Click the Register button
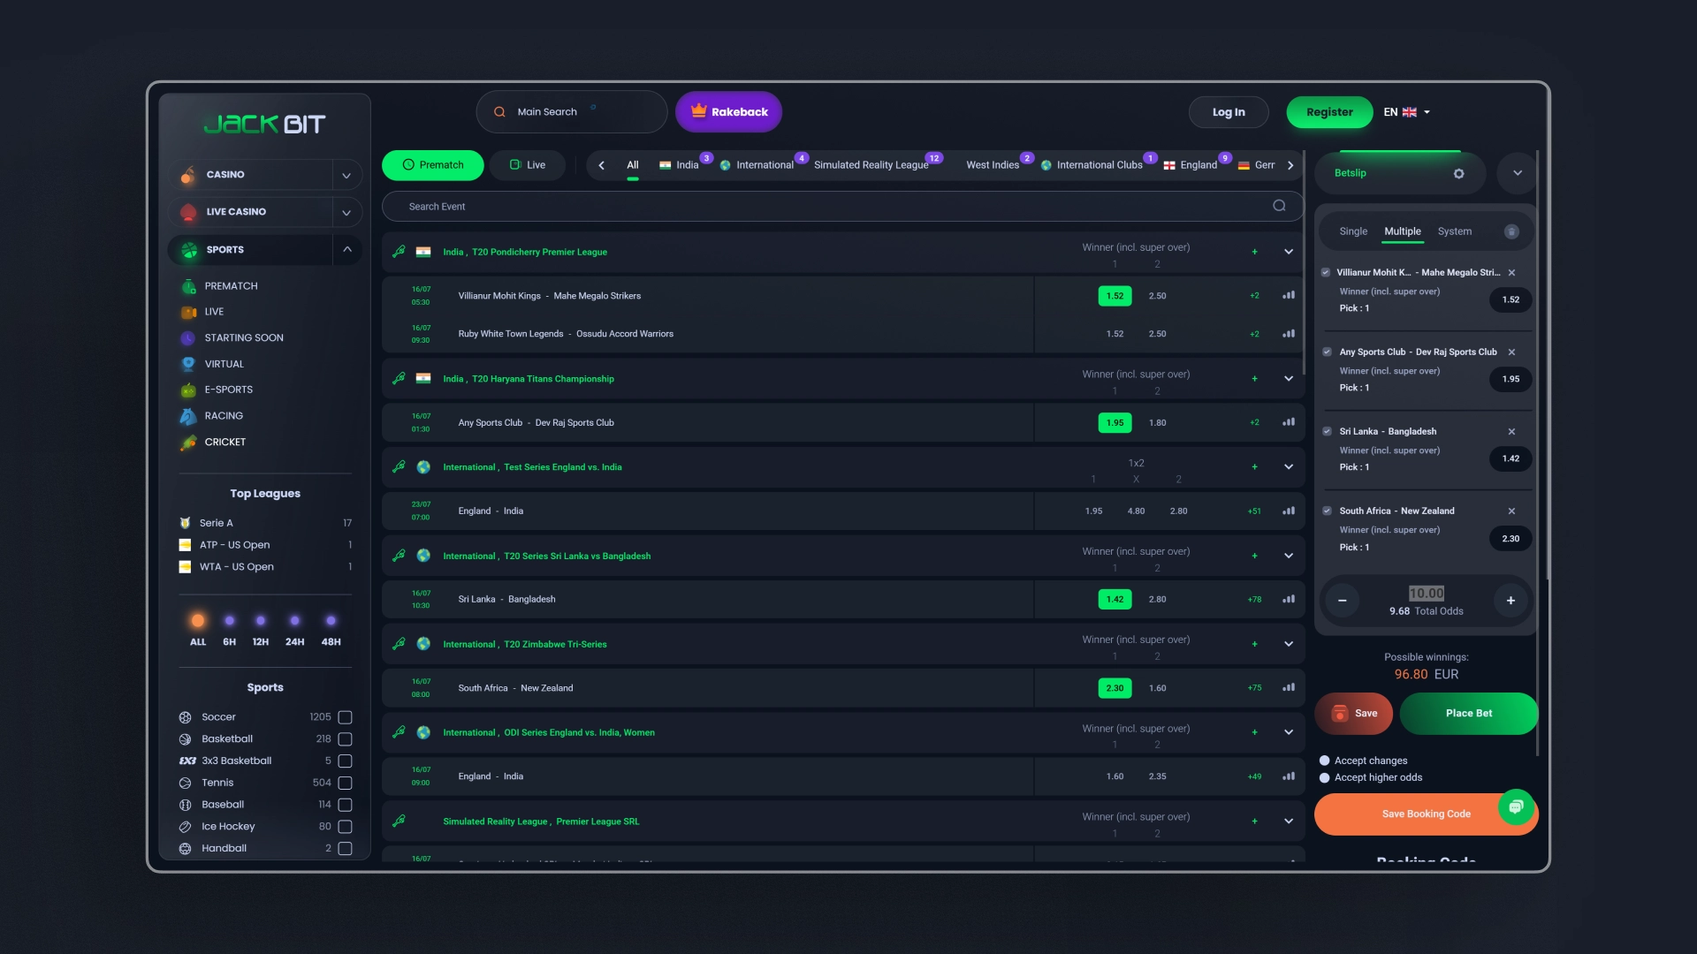1697x954 pixels. tap(1329, 112)
